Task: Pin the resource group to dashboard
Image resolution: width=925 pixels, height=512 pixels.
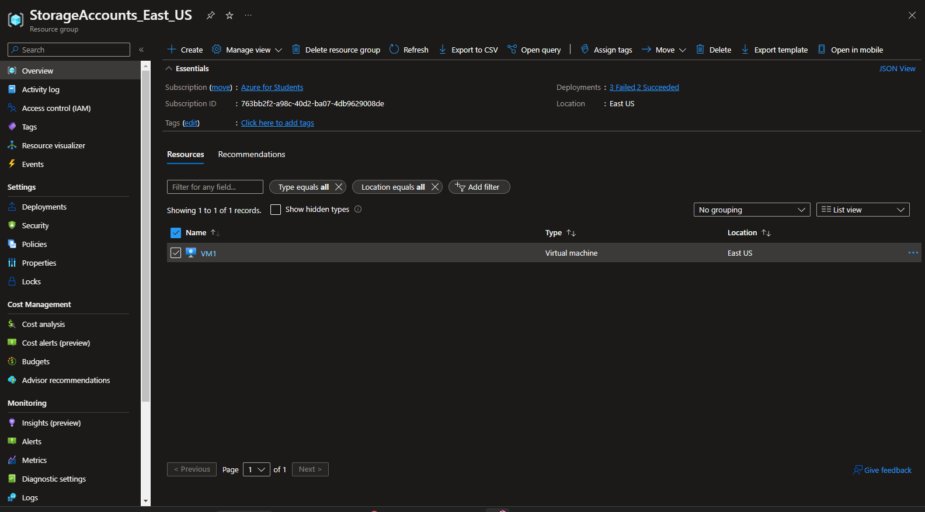Action: (211, 15)
